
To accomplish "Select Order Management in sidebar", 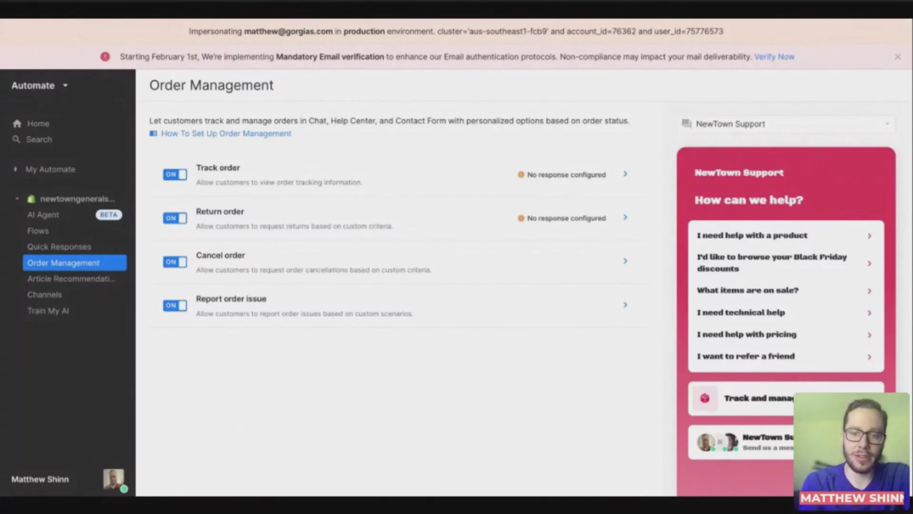I will coord(75,263).
